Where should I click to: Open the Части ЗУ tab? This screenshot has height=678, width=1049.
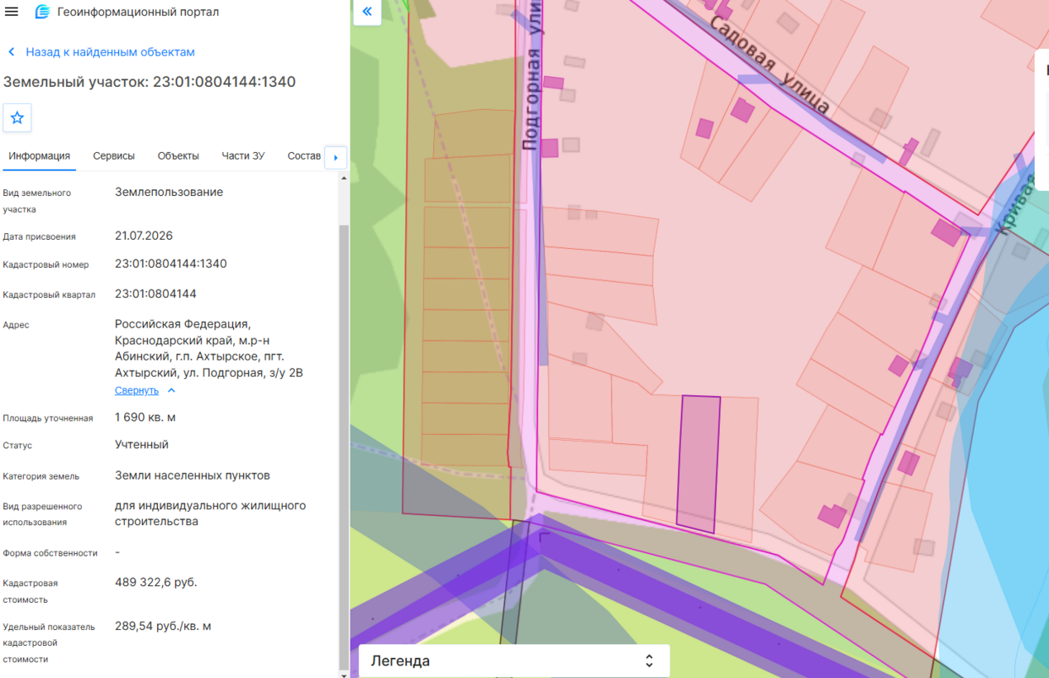coord(243,155)
